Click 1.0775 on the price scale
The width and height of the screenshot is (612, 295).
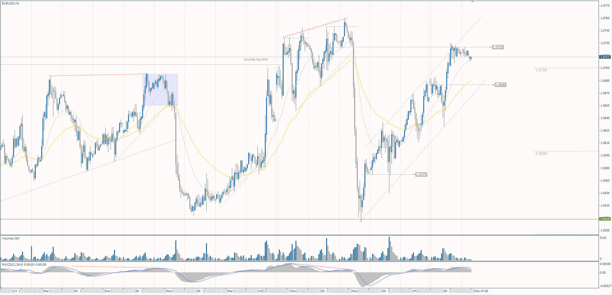(605, 6)
